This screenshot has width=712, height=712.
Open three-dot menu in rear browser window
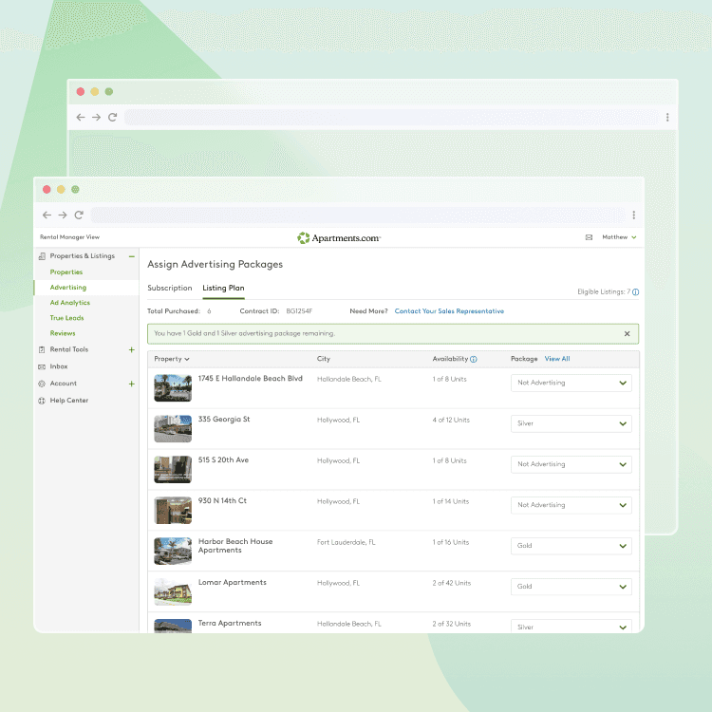[667, 117]
